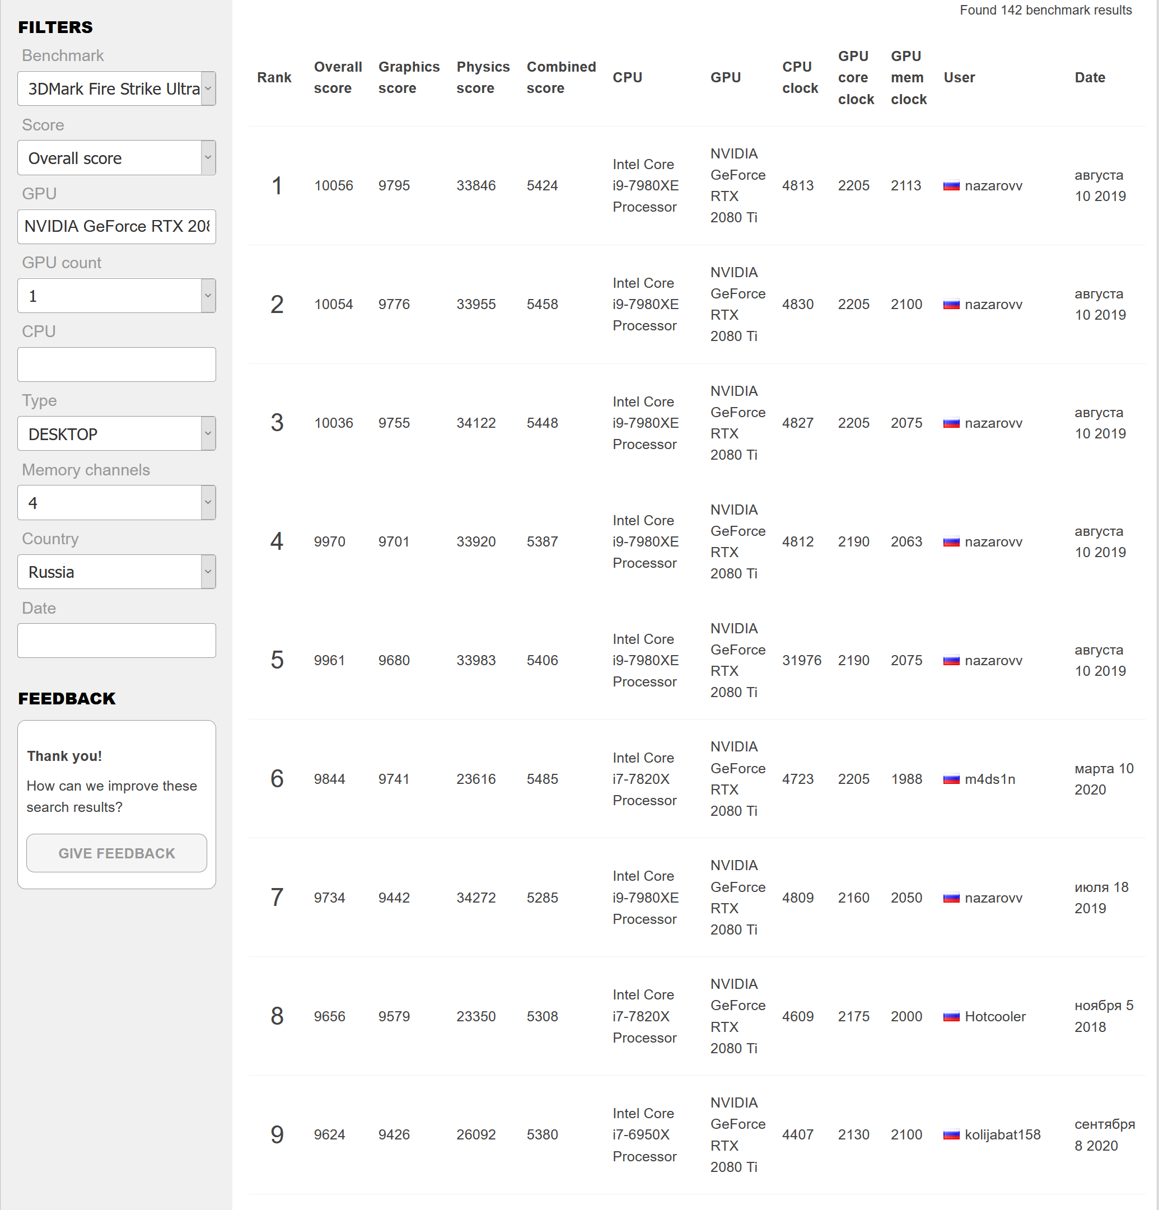Screen dimensions: 1159x1210
Task: Click the empty CPU filter field
Action: tap(116, 365)
